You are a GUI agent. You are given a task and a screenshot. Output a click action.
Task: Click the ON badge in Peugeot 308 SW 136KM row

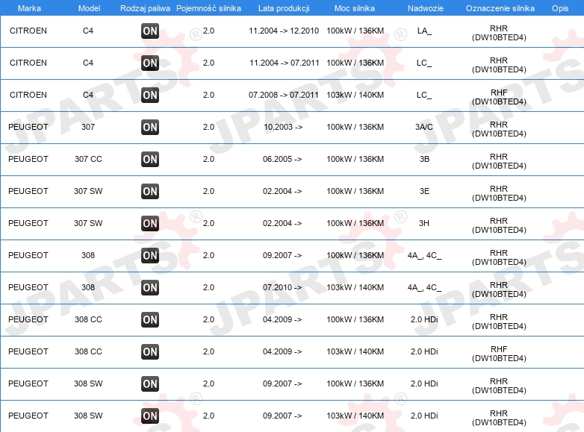click(150, 384)
